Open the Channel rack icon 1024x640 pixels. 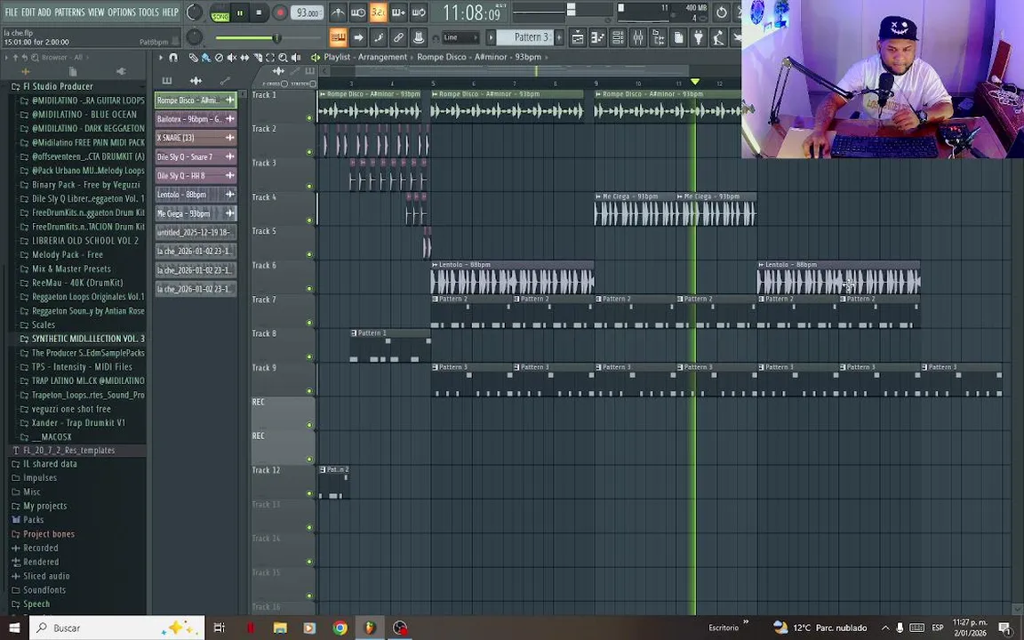pyautogui.click(x=618, y=37)
